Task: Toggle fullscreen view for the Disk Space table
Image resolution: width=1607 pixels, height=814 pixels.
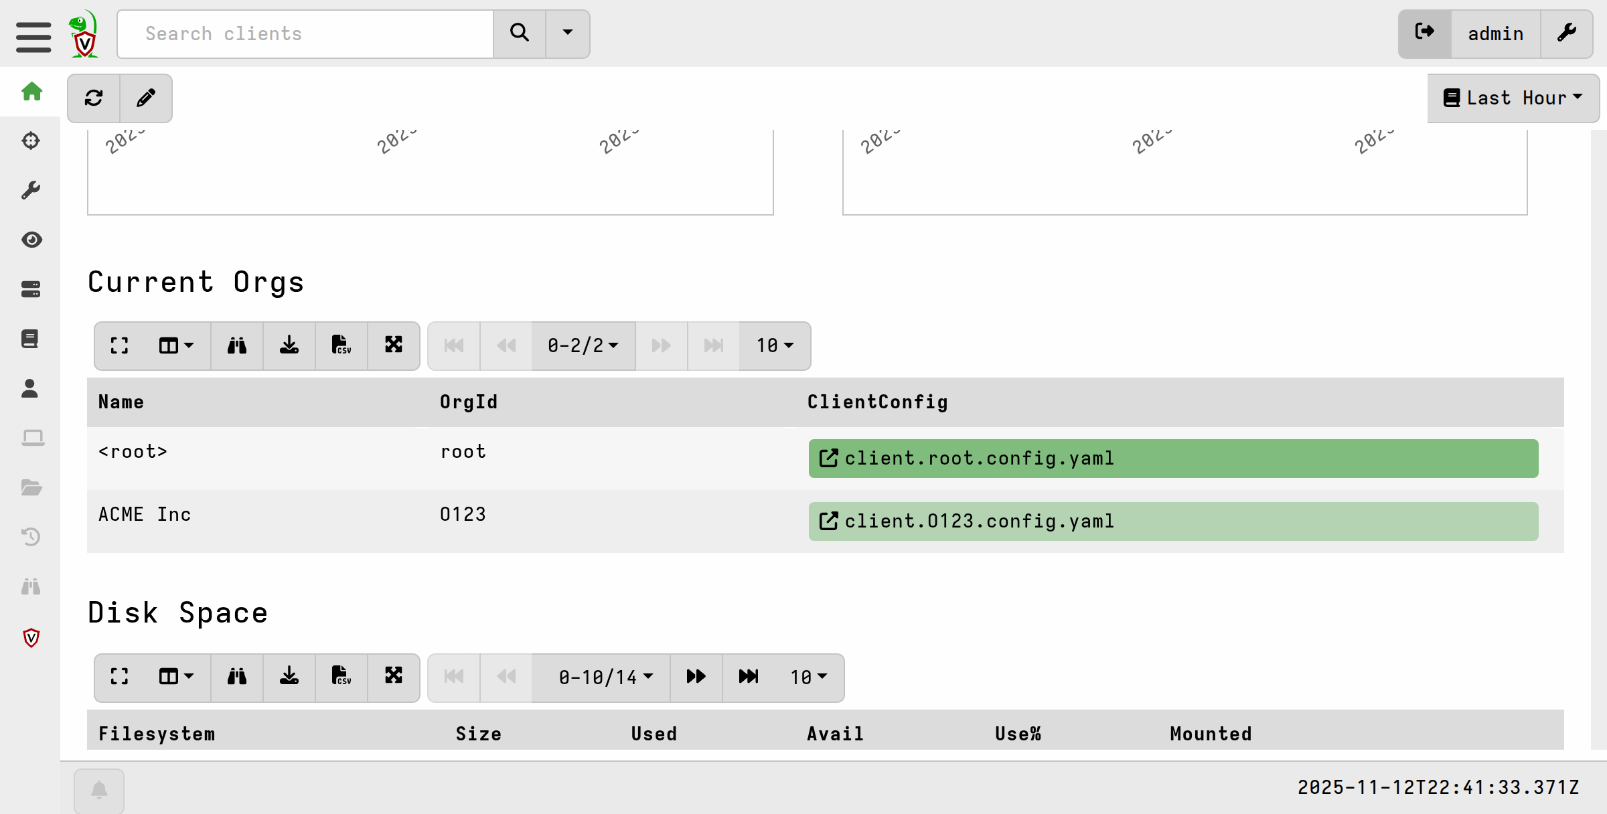Action: tap(119, 677)
